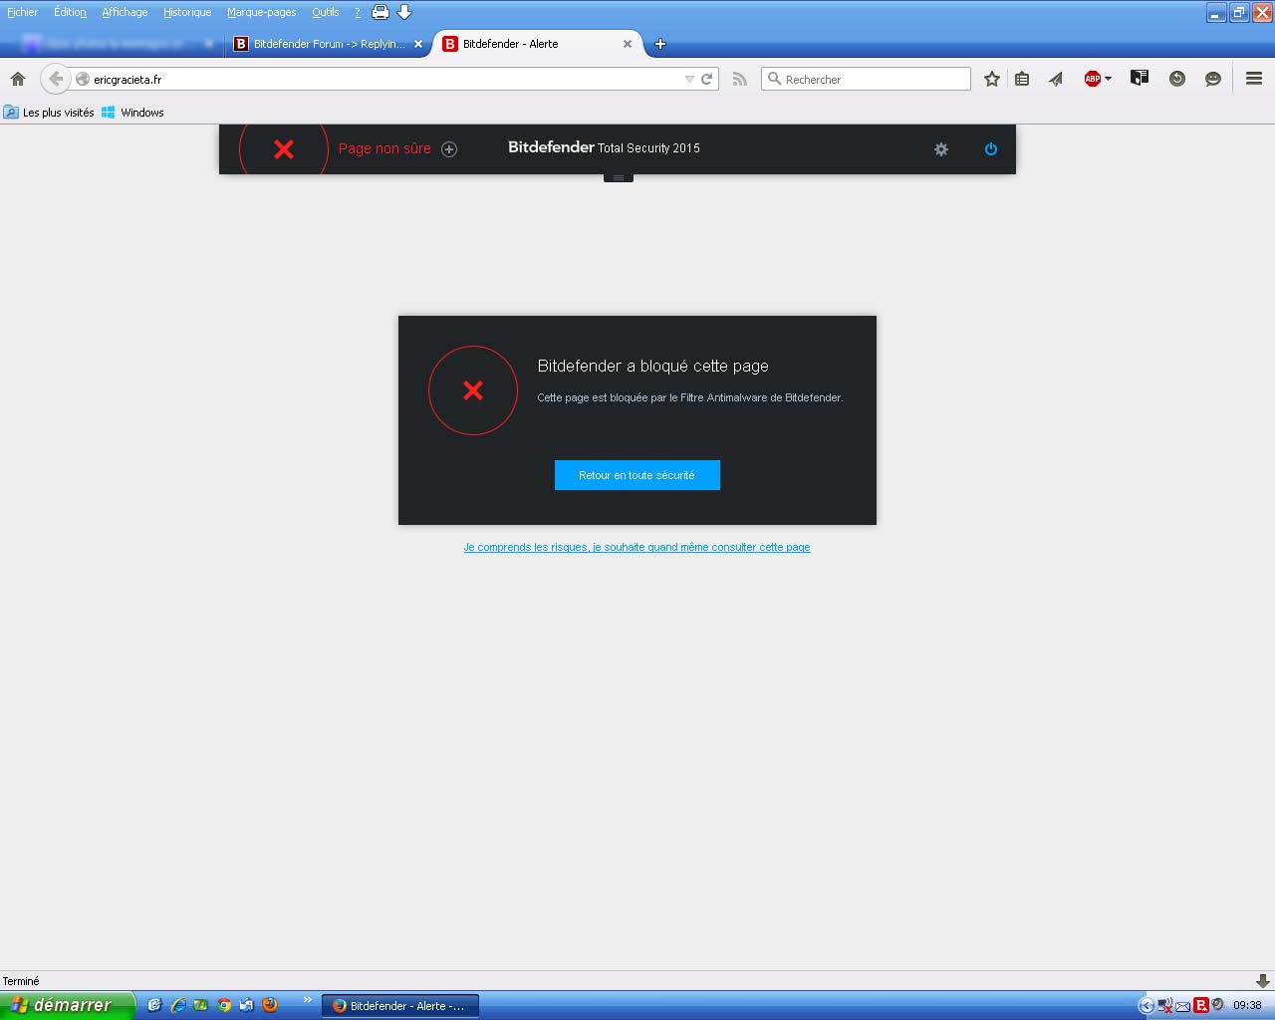Click the downloads arrow in the menu bar
The width and height of the screenshot is (1275, 1020).
(x=404, y=12)
